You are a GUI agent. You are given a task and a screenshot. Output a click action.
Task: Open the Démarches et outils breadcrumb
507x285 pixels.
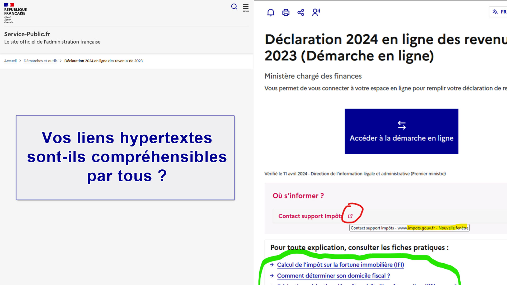click(x=40, y=61)
